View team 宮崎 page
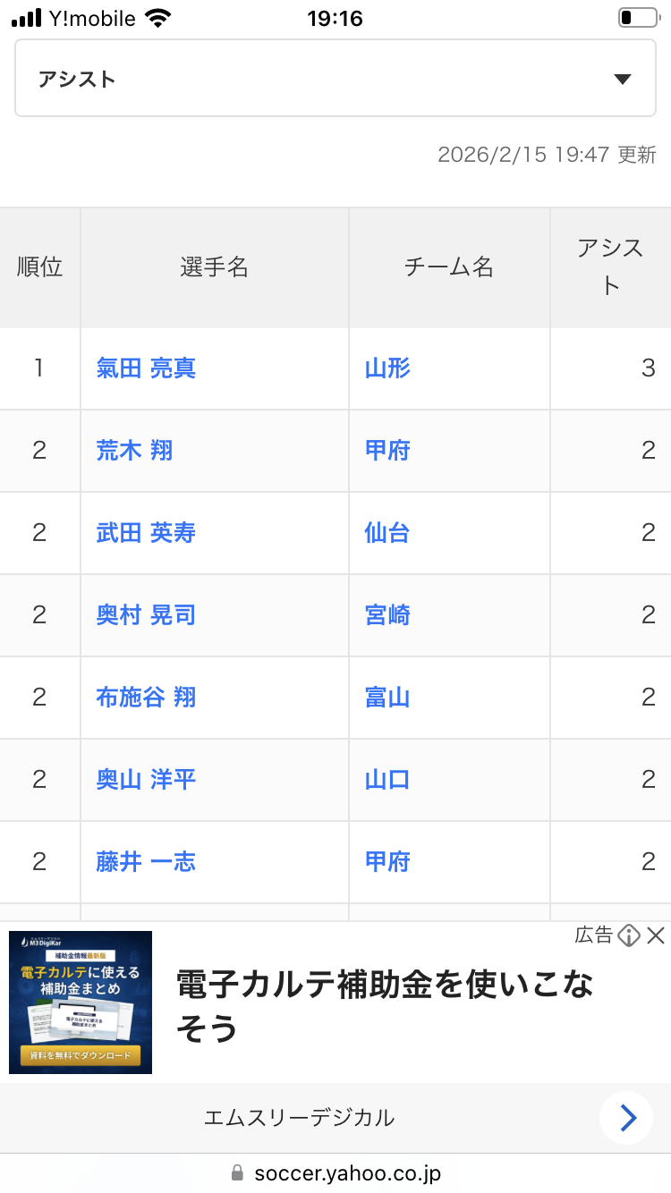Screen dimensions: 671x1193 coord(387,615)
